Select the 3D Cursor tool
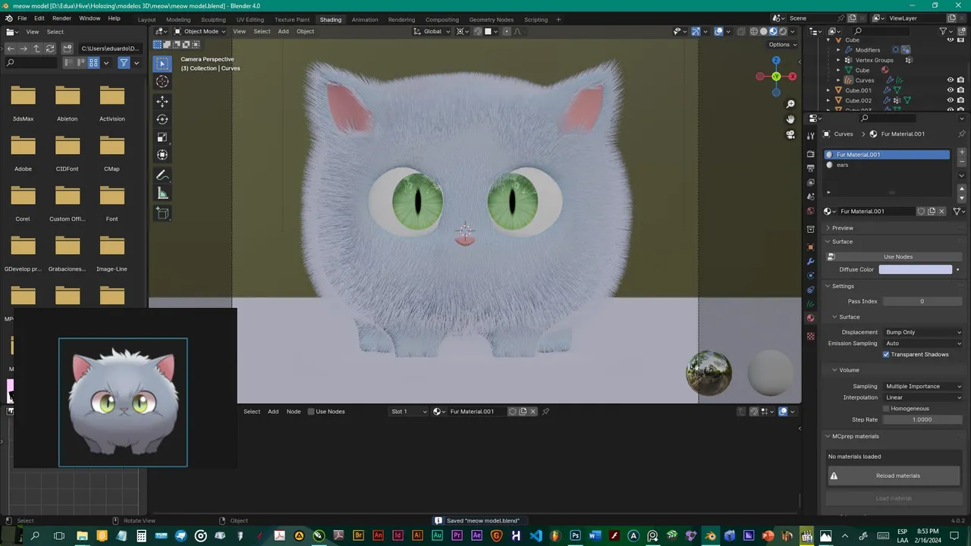Screen dimensions: 971x546 click(x=162, y=81)
